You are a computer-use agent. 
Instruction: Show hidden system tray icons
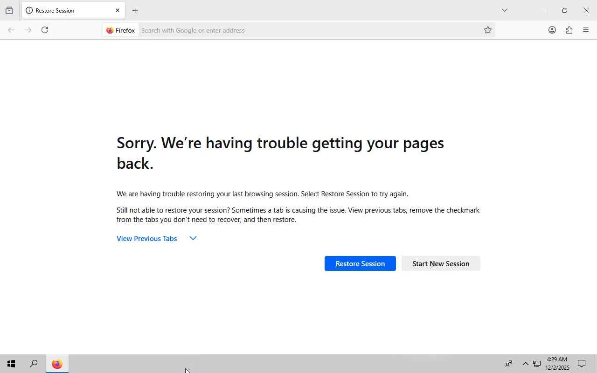pyautogui.click(x=525, y=364)
